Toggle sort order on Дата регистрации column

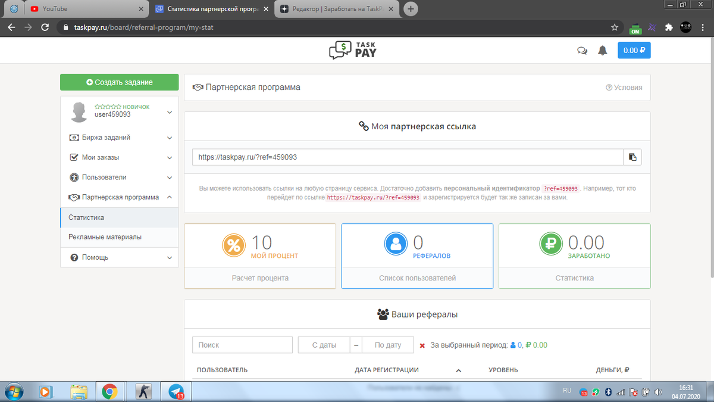pyautogui.click(x=458, y=370)
